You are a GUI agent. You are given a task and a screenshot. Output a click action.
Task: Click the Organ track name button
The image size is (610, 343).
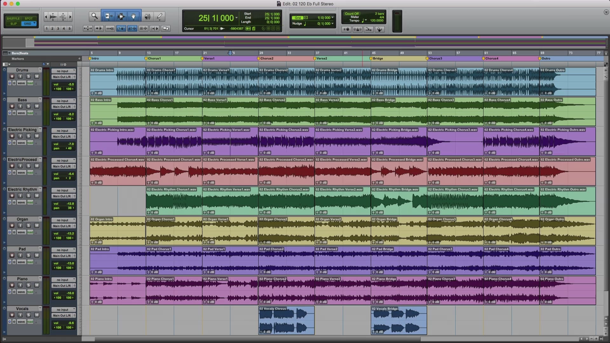tap(22, 219)
